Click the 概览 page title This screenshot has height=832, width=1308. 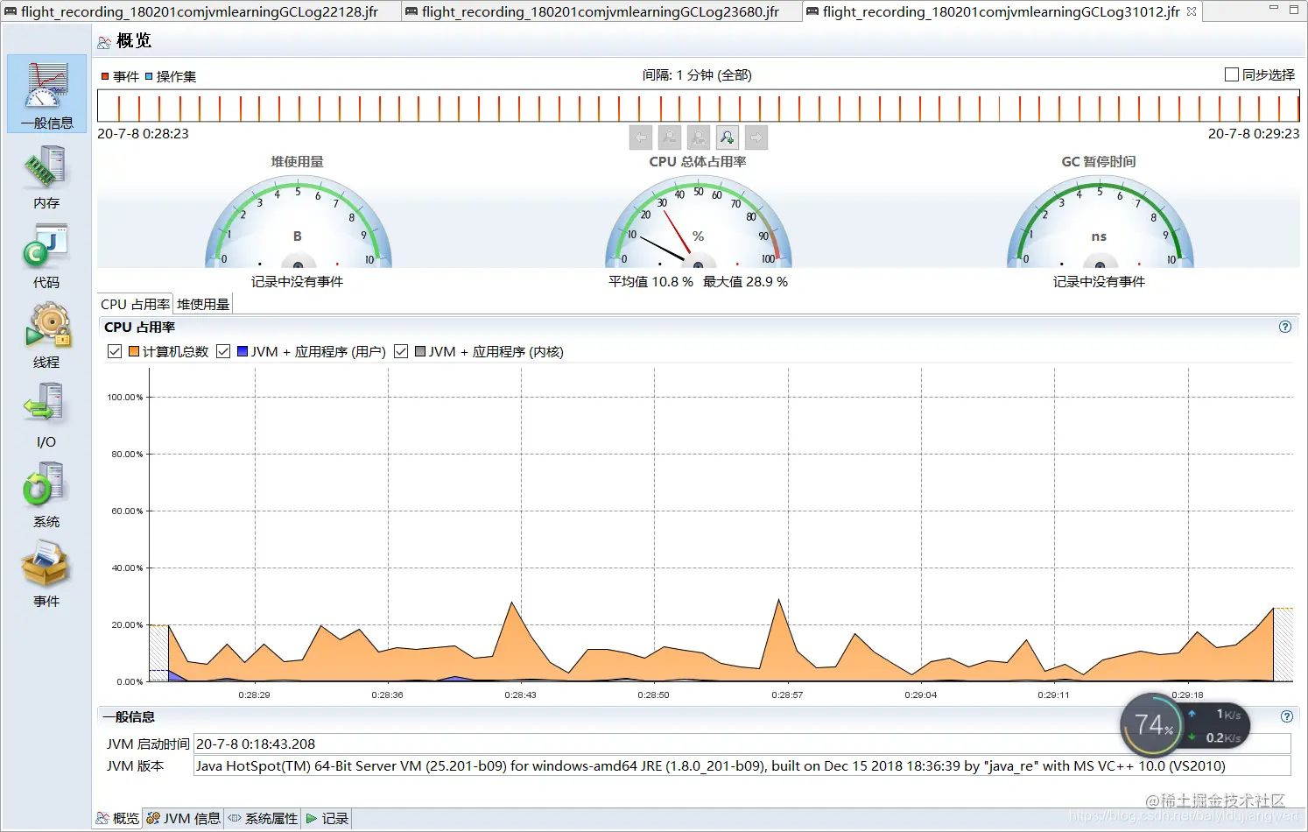pos(134,40)
